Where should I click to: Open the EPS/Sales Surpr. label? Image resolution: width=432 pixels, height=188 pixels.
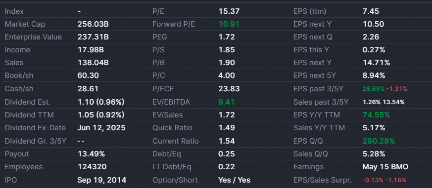[323, 180]
